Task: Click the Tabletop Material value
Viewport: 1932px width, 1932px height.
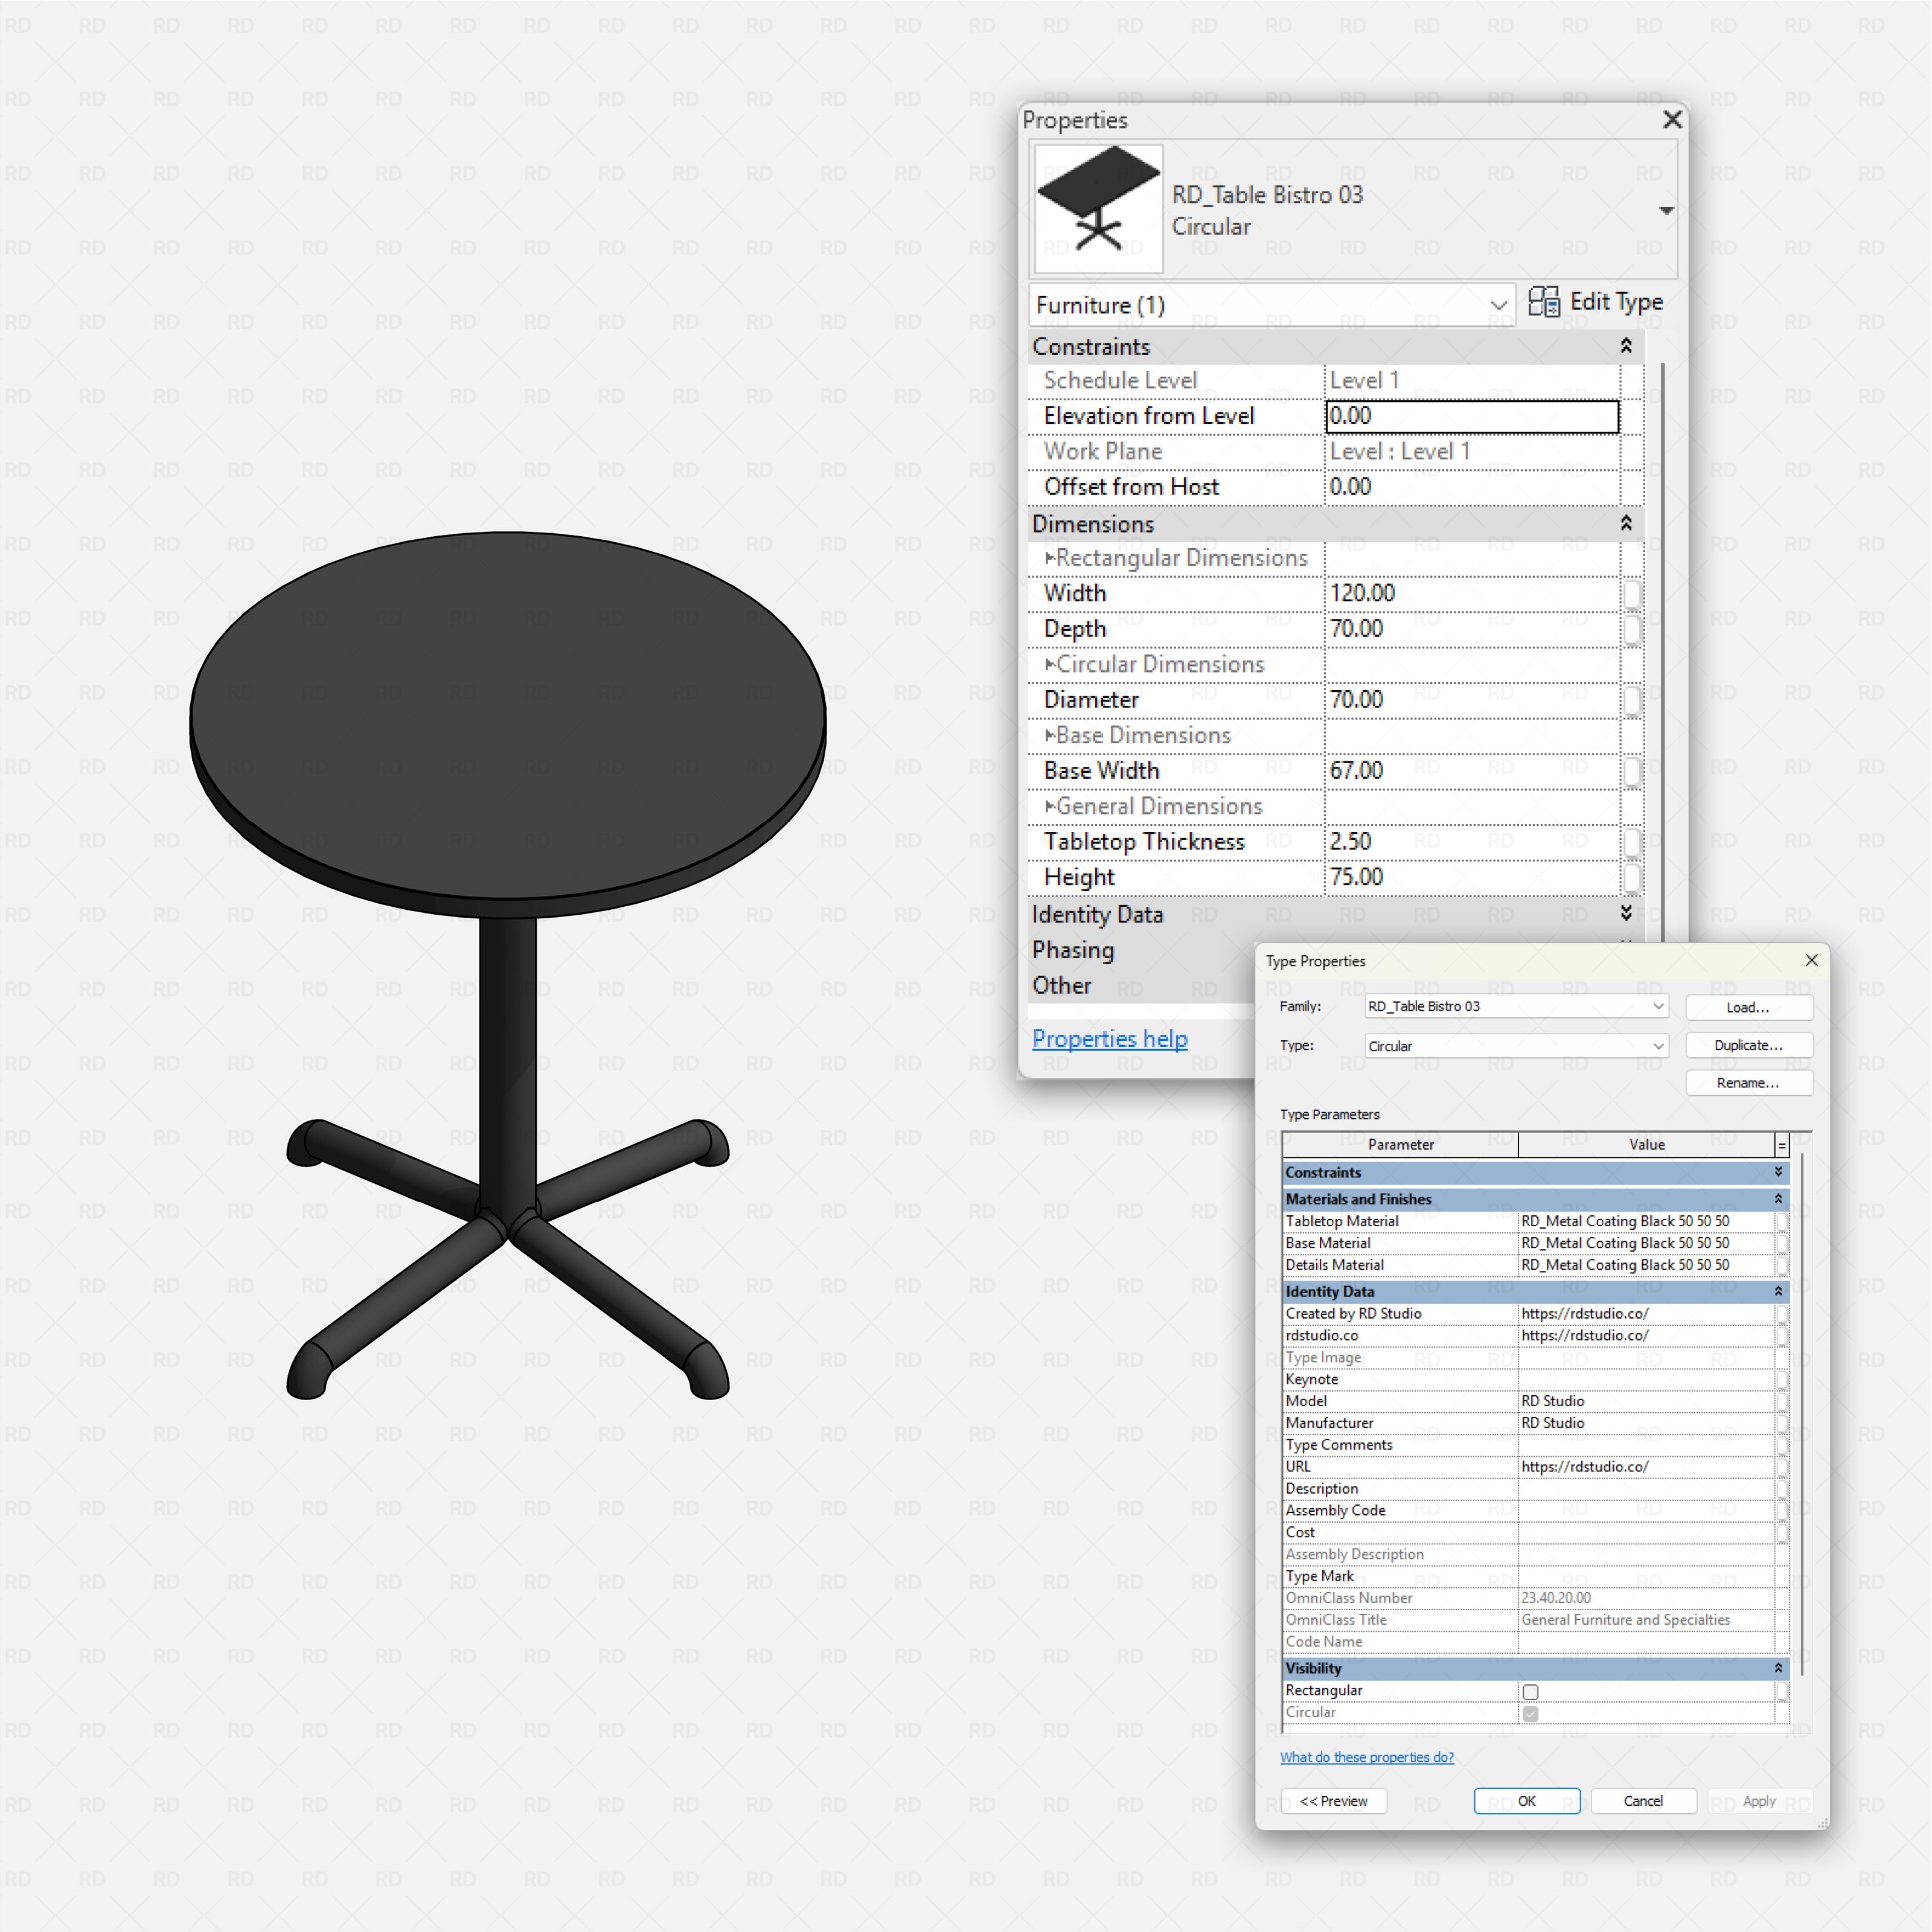Action: coord(1646,1221)
